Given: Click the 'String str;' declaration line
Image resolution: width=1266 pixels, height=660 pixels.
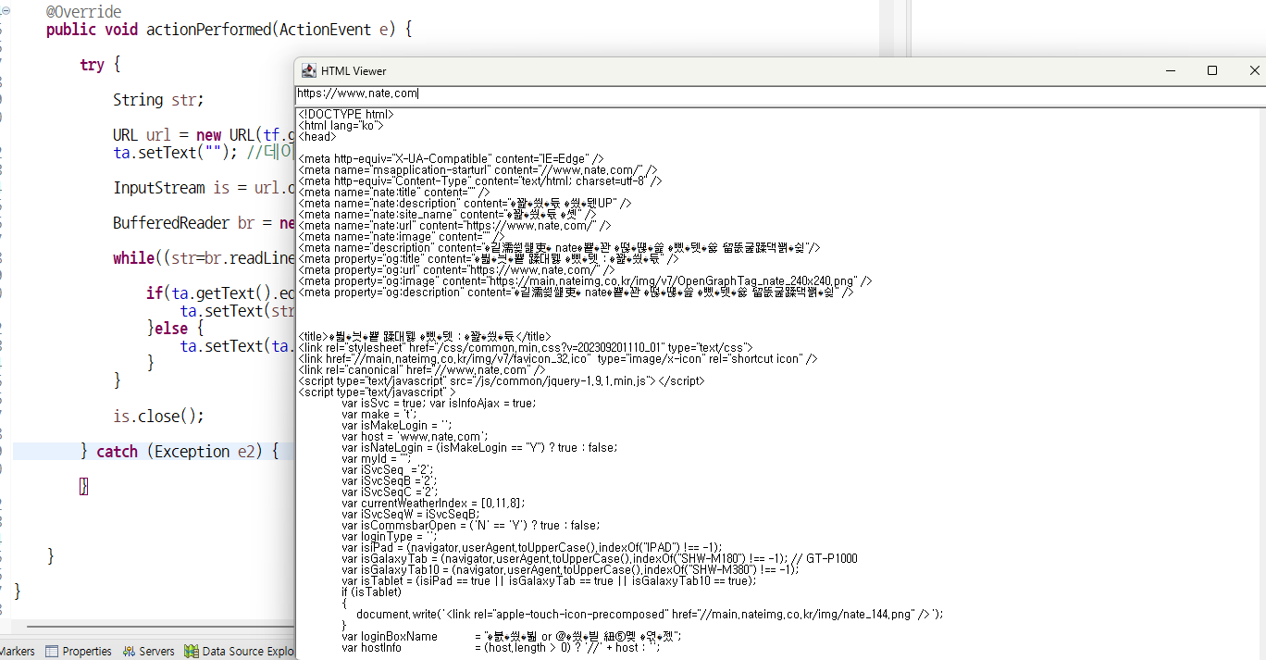Looking at the screenshot, I should tap(158, 100).
